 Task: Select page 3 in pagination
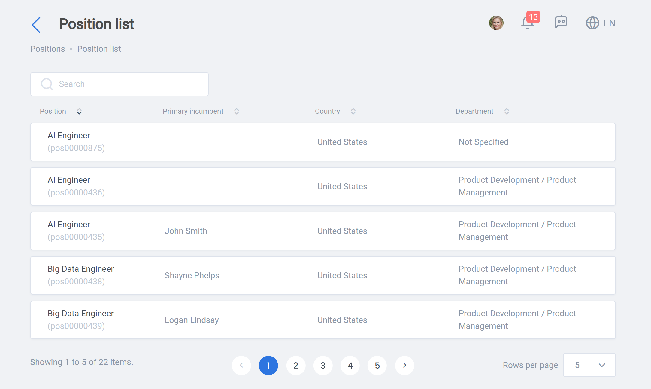tap(323, 365)
